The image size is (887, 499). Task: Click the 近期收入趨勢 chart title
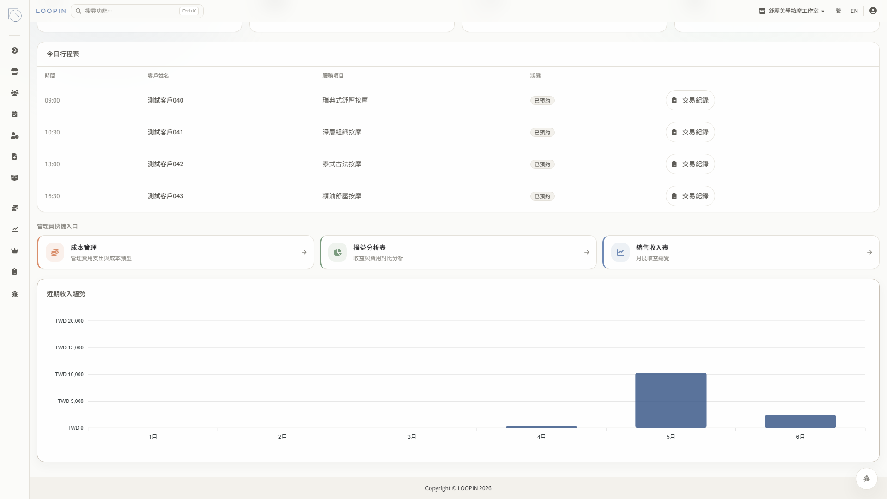[x=66, y=294]
